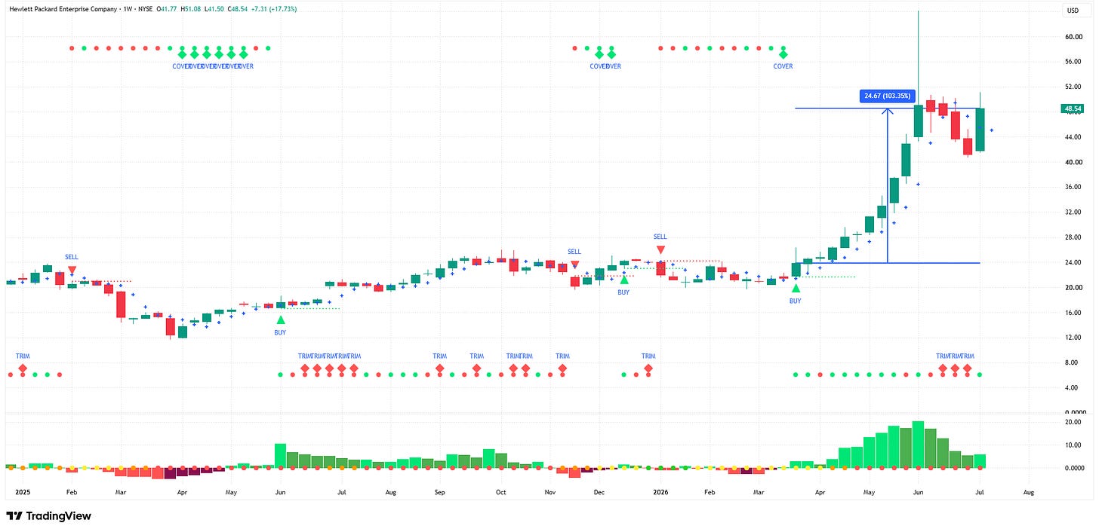Click the 24.00 price axis label

1075,262
